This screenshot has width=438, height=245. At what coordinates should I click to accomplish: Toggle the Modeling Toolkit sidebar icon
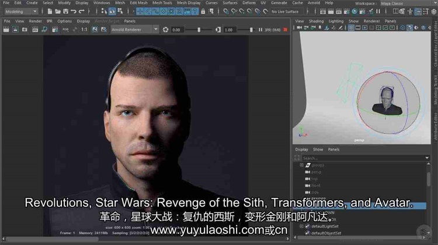[402, 12]
